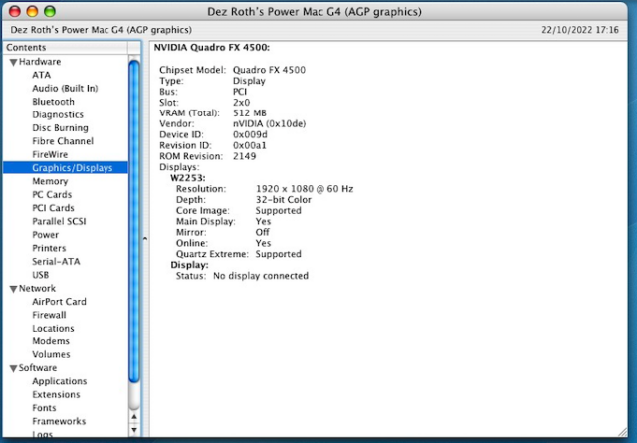Collapse the Hardware disclosure triangle
Viewport: 637px width, 443px height.
tap(13, 62)
